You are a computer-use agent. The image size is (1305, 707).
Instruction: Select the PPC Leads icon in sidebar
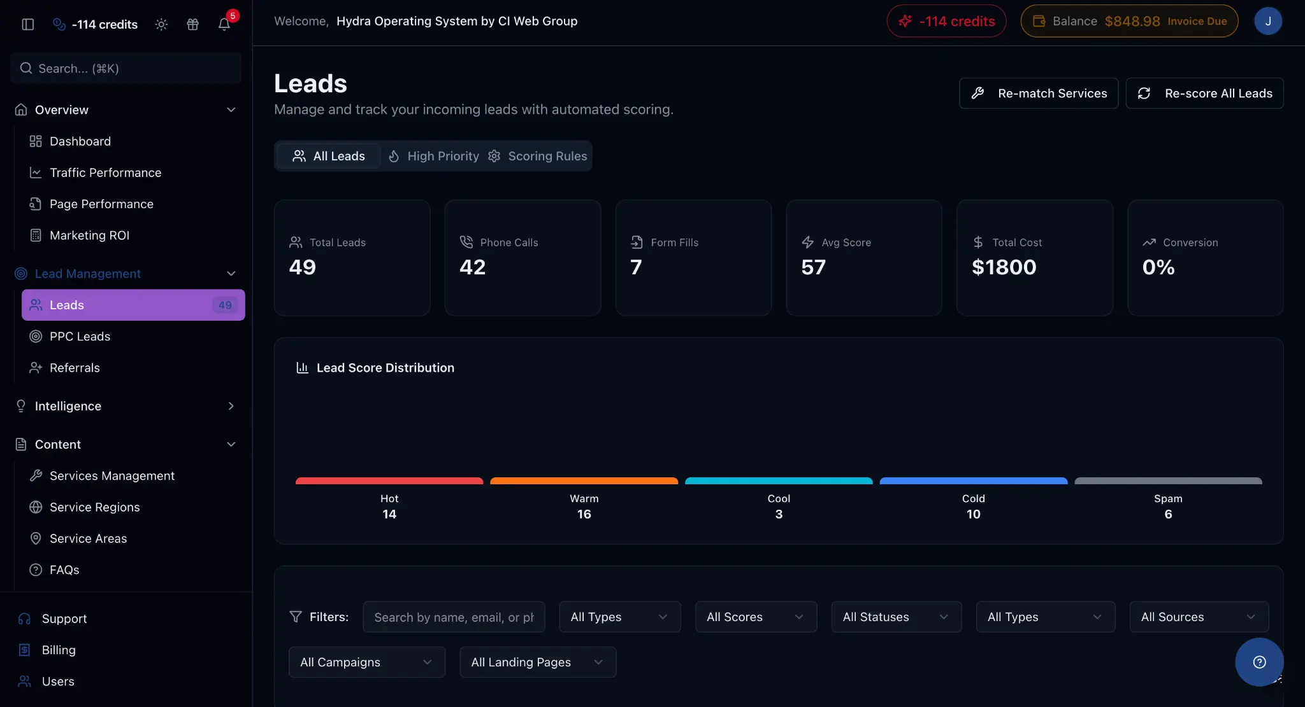coord(37,336)
